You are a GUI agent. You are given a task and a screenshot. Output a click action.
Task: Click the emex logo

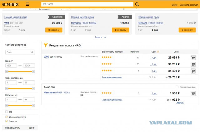10,4
